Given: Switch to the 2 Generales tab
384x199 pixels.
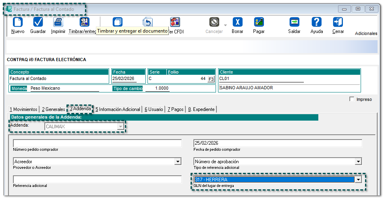Looking at the screenshot, I should [53, 109].
